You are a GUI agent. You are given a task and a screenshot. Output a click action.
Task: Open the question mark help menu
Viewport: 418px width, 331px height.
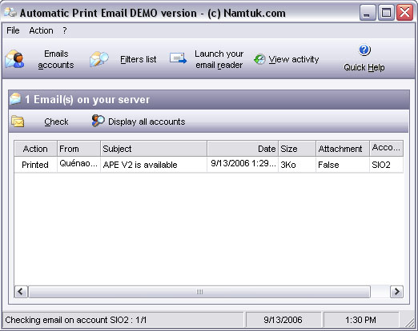click(65, 30)
